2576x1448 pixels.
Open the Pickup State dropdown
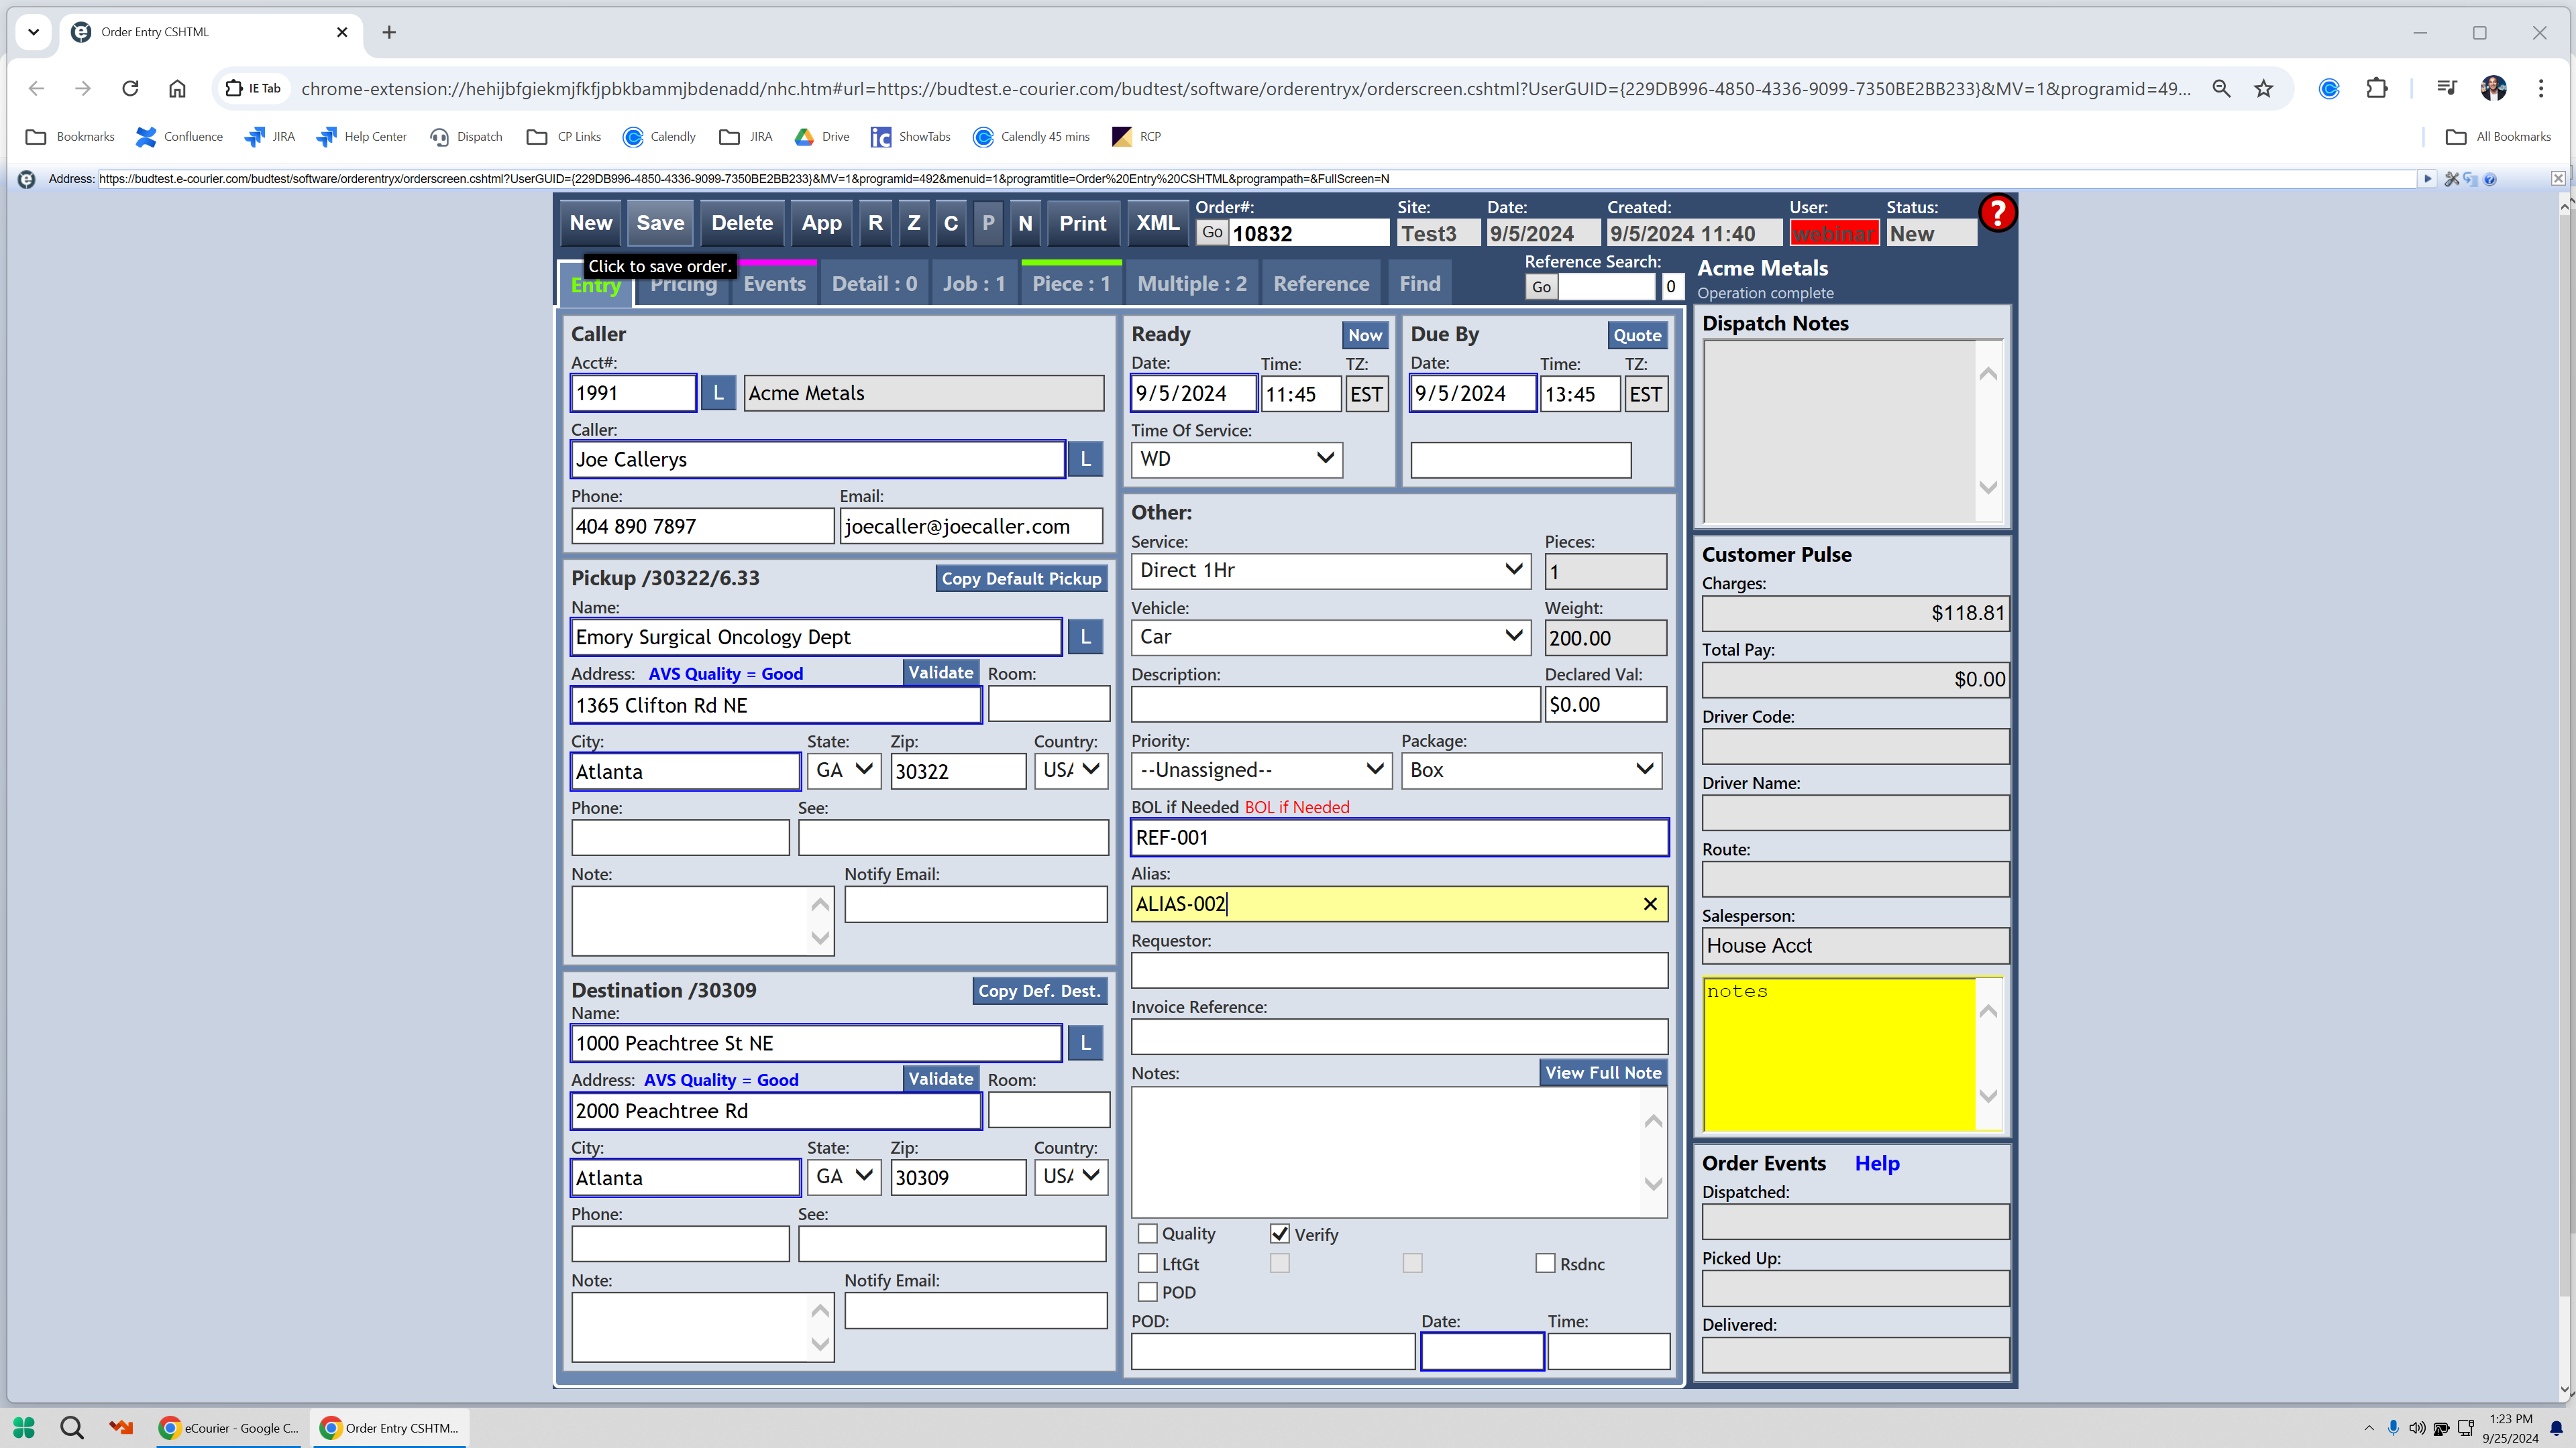coord(844,770)
